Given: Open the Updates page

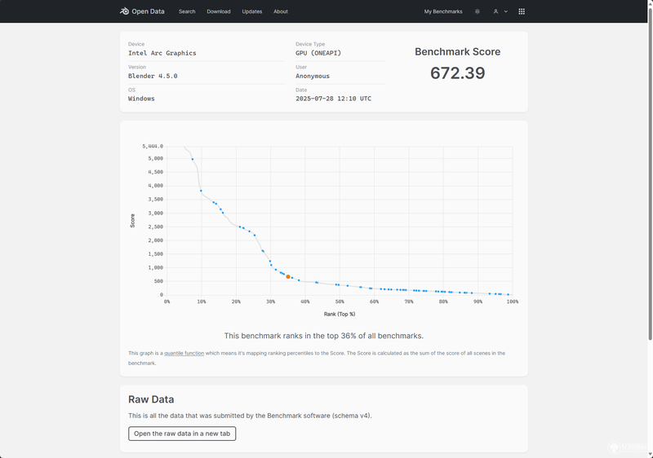Looking at the screenshot, I should 252,11.
